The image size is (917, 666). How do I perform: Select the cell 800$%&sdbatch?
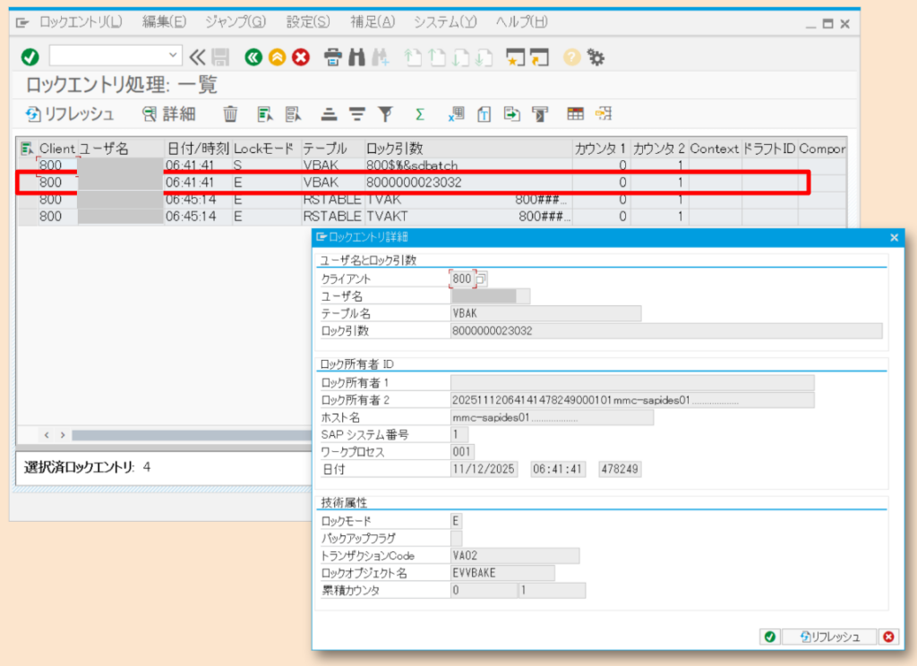click(x=467, y=166)
